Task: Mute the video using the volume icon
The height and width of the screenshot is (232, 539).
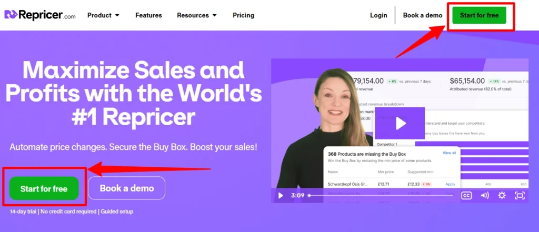Action: coord(484,196)
